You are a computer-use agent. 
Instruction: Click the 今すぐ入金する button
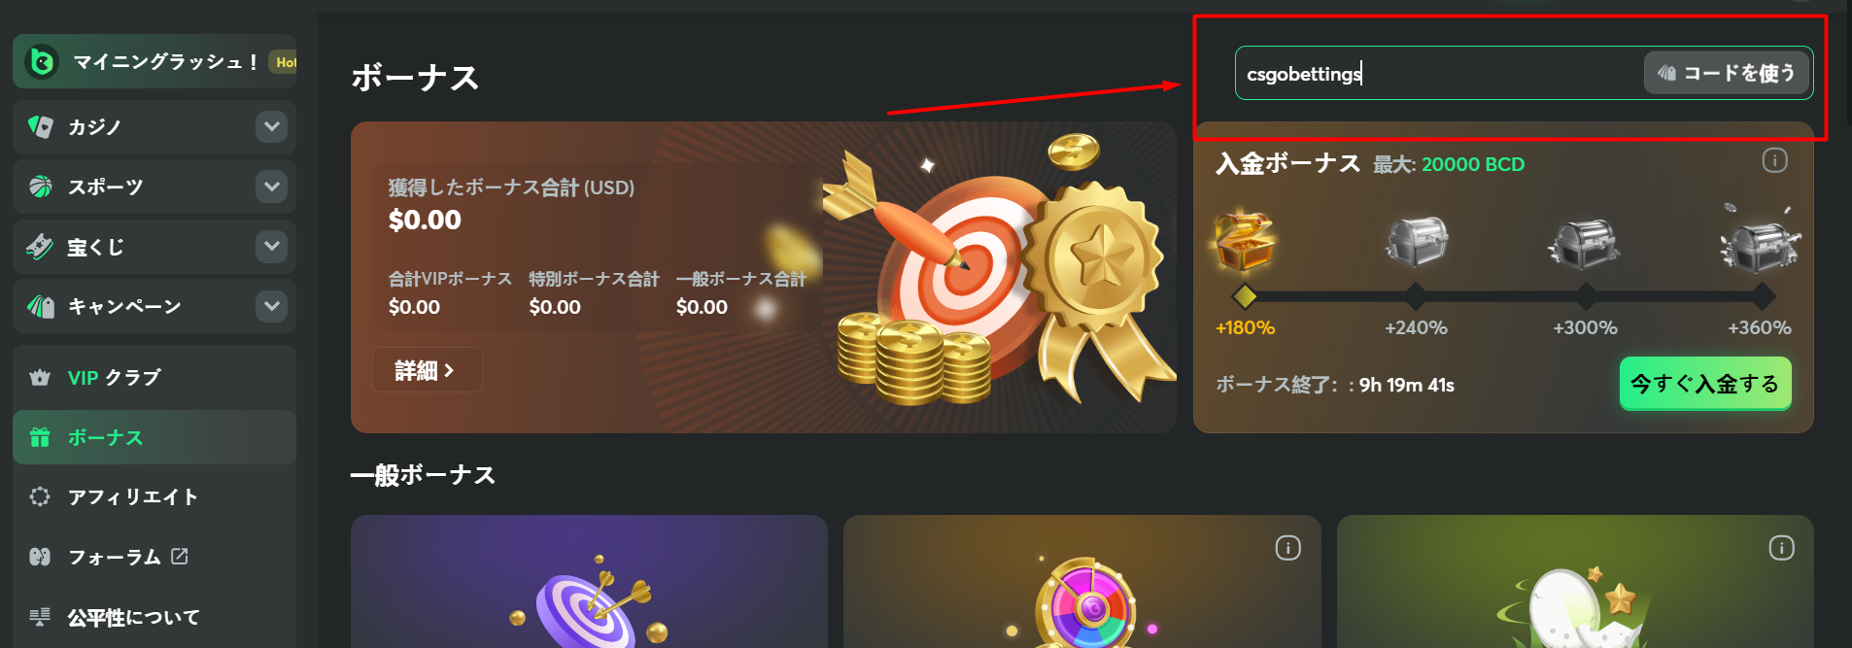1705,384
